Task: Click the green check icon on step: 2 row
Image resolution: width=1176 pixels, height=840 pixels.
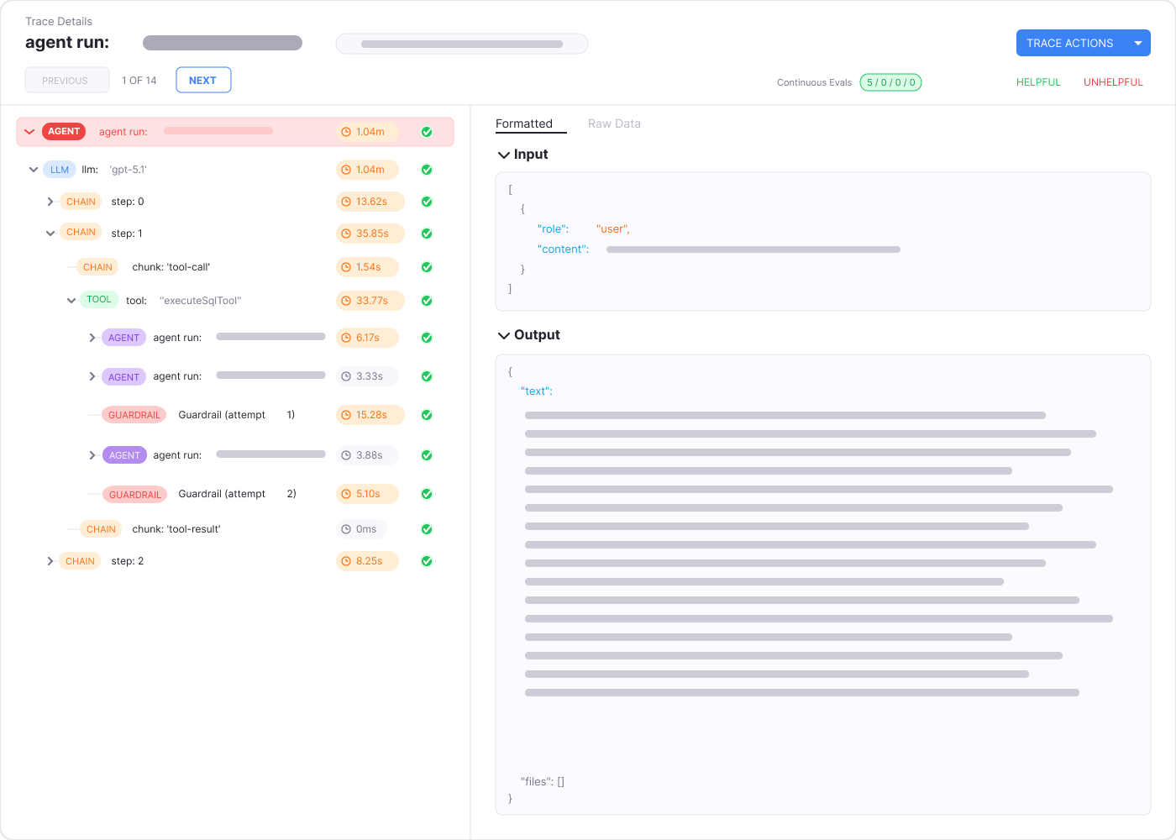Action: (x=427, y=560)
